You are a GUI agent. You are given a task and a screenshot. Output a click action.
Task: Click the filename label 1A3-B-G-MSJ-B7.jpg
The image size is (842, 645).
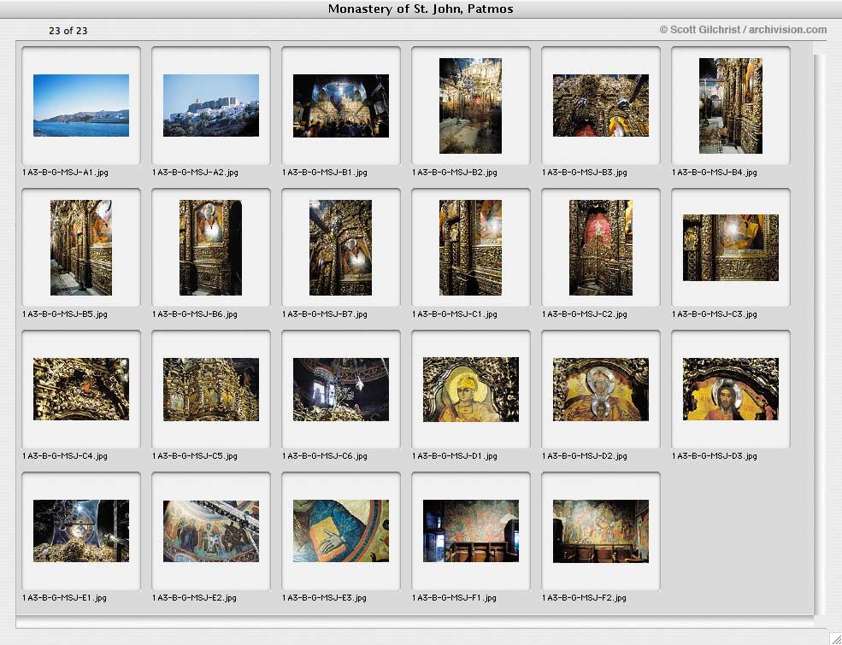(x=325, y=314)
